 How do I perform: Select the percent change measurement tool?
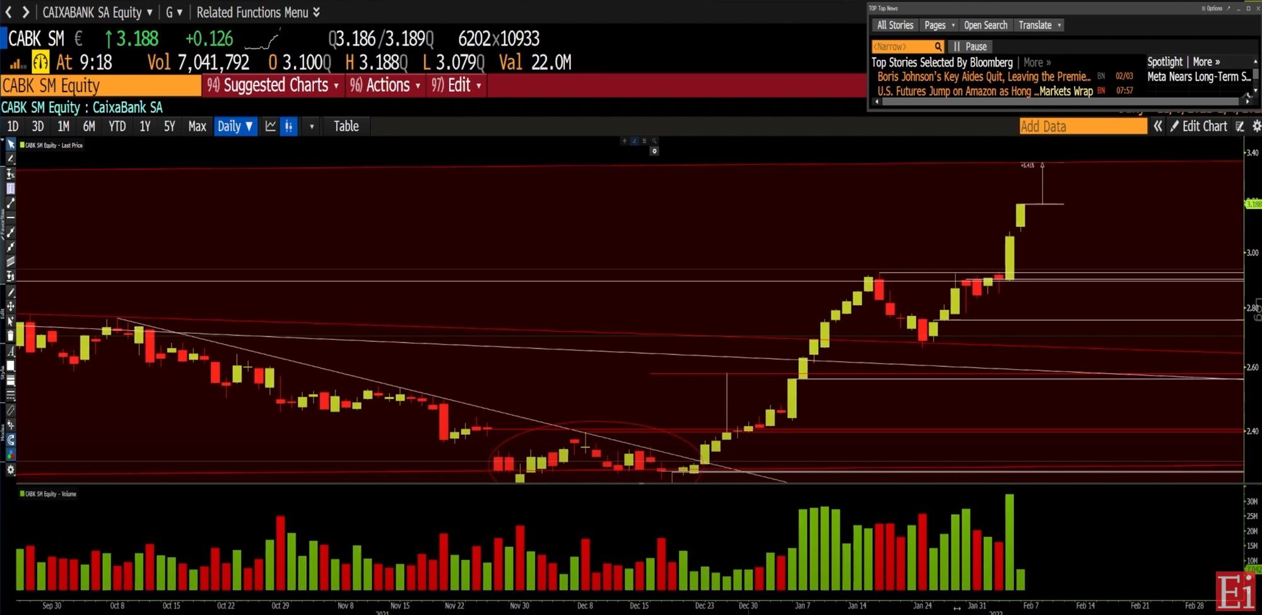(11, 174)
